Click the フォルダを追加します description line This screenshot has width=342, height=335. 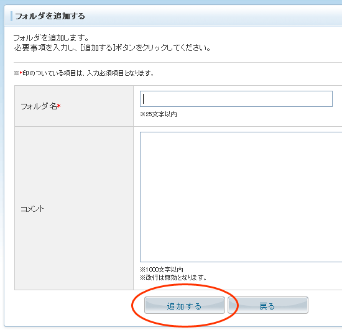51,38
